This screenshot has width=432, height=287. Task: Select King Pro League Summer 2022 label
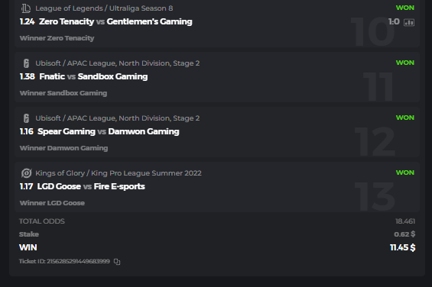[119, 173]
